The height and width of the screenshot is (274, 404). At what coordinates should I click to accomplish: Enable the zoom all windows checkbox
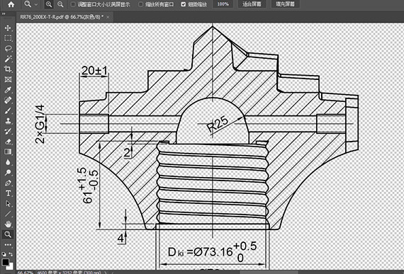tap(140, 4)
